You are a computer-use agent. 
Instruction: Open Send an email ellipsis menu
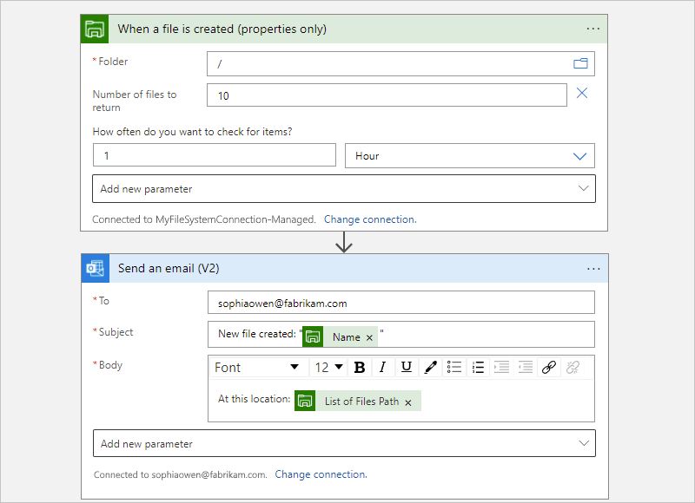[593, 269]
